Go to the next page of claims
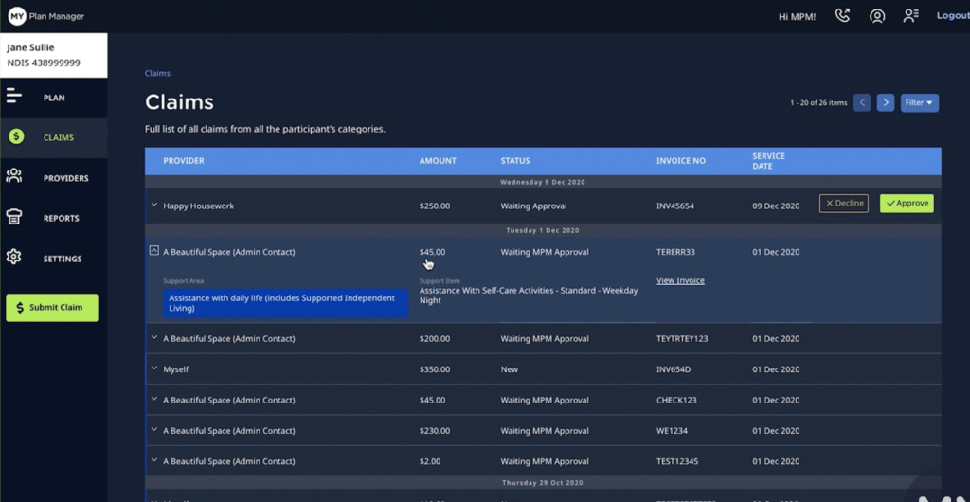 pyautogui.click(x=885, y=103)
